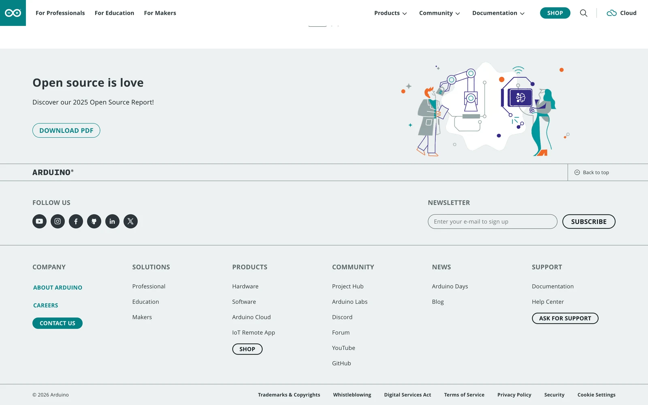Open Privacy Policy link

coord(514,395)
